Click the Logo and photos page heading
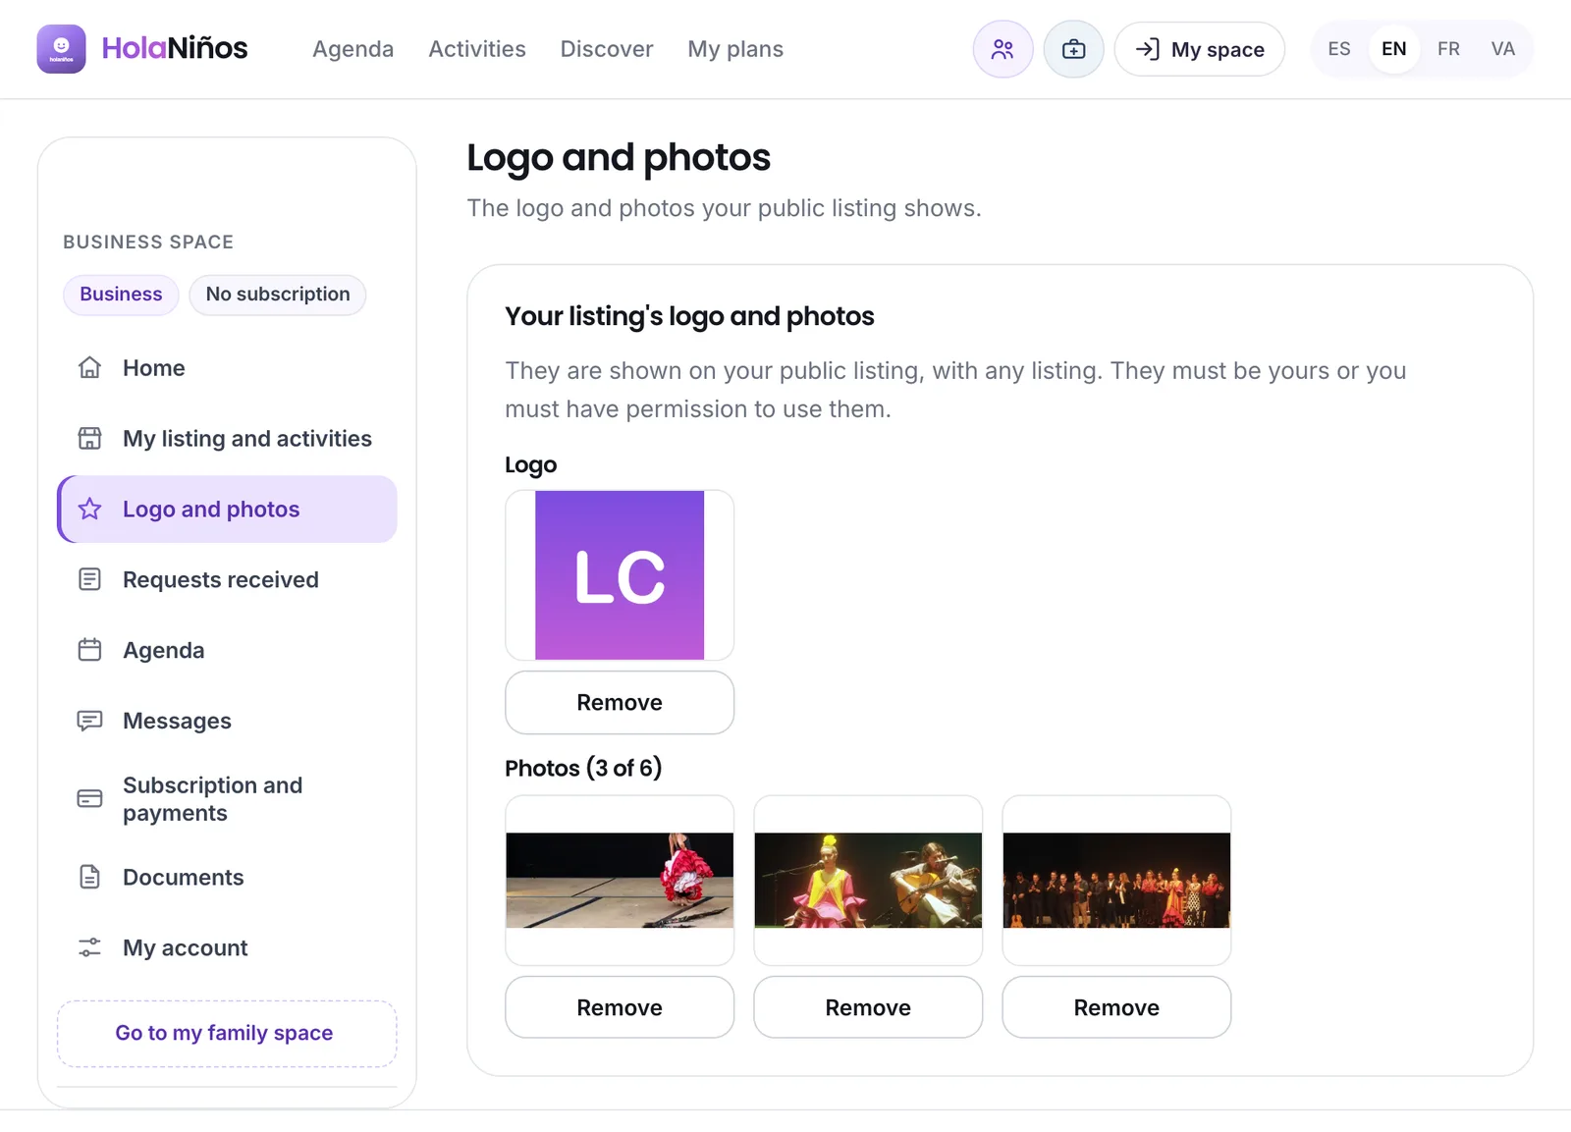The width and height of the screenshot is (1571, 1132). [619, 158]
